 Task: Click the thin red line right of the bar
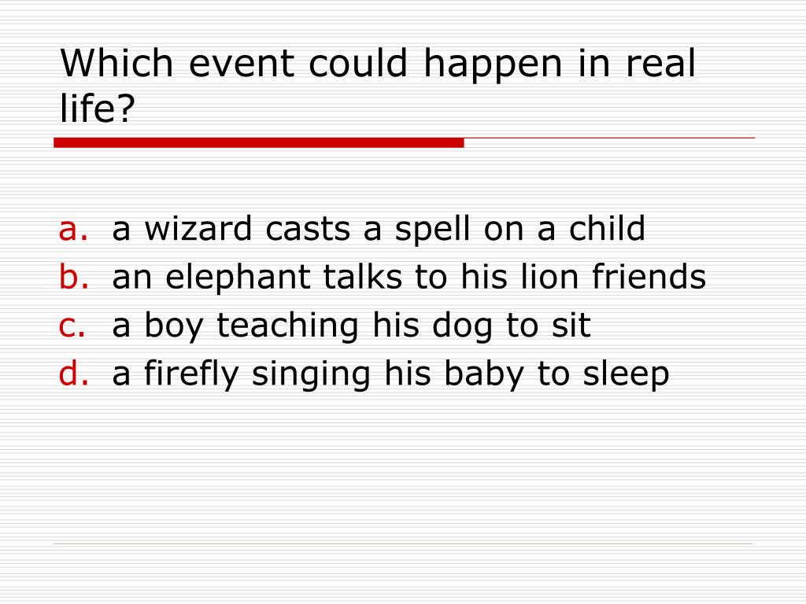coord(610,138)
